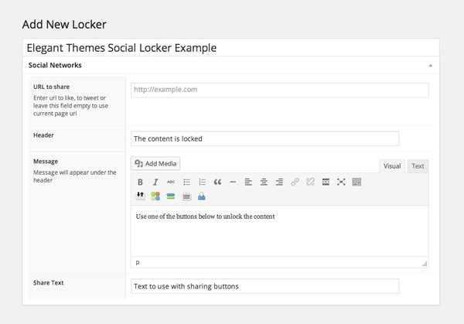Insert horizontal line in message
Viewport: 464px width, 324px height.
tap(233, 182)
